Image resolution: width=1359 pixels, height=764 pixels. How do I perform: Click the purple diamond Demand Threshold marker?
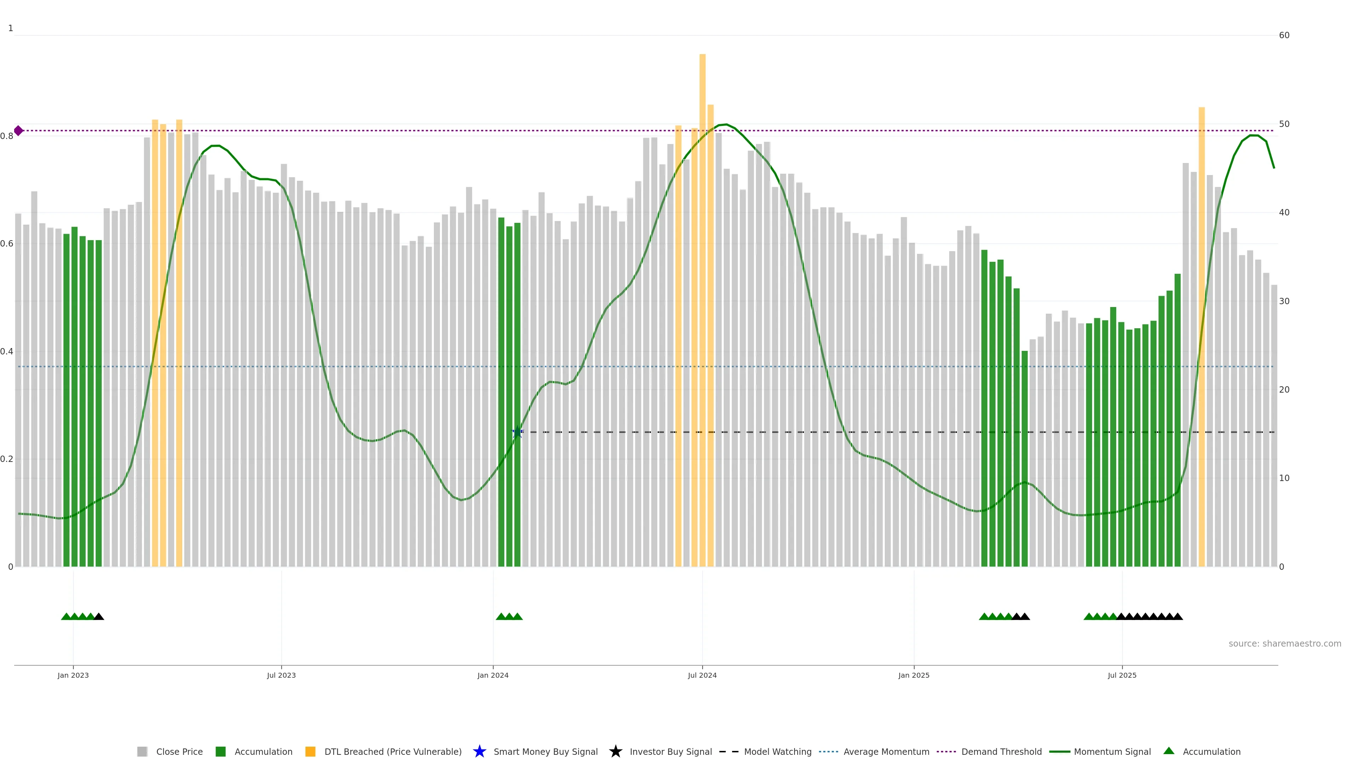(x=18, y=131)
